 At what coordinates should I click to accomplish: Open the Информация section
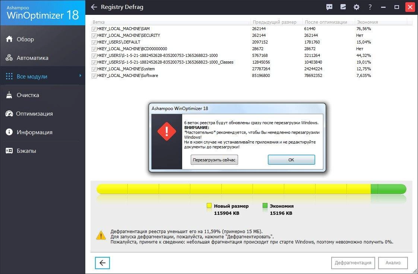42,132
